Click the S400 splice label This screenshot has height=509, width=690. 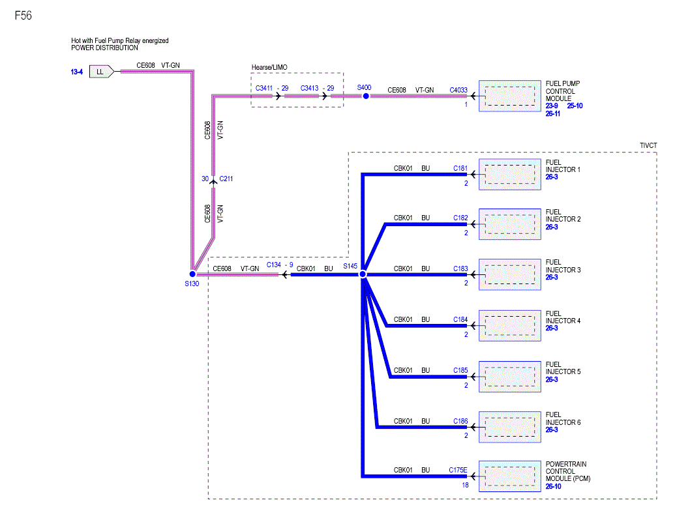(x=364, y=87)
